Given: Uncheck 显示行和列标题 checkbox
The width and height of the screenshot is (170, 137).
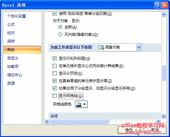Looking at the screenshot, I should click(x=55, y=59).
